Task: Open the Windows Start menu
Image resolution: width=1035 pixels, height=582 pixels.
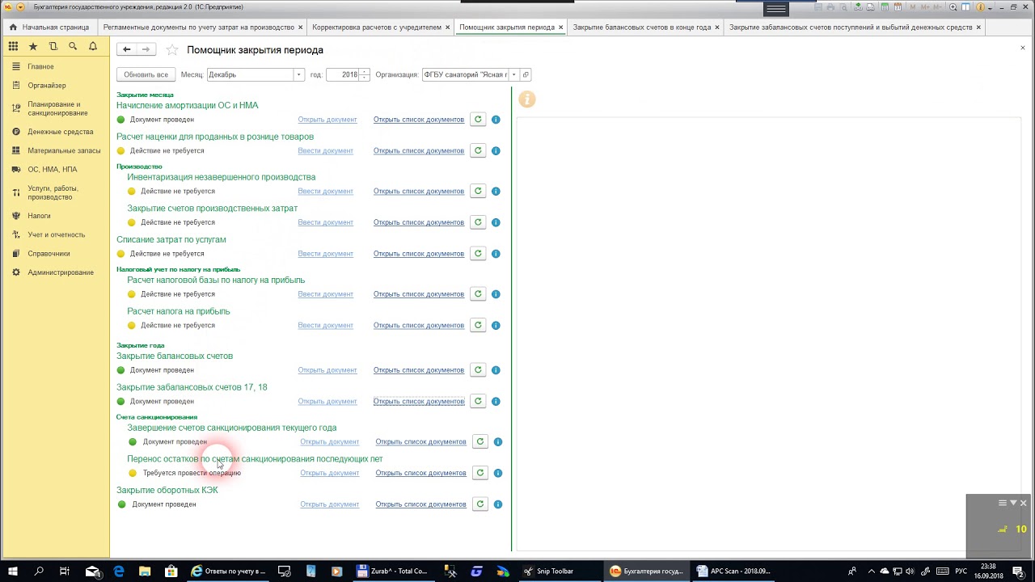Action: [13, 571]
